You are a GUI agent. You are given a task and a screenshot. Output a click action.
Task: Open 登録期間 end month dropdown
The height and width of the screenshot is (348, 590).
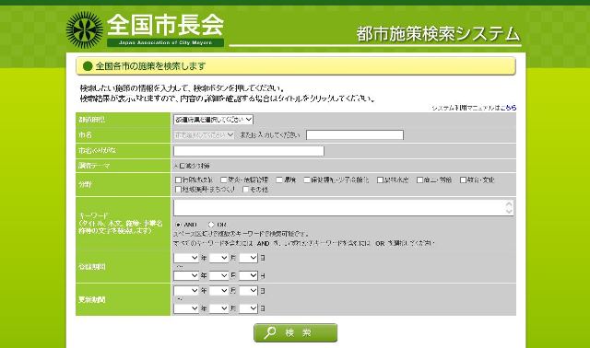pos(218,275)
